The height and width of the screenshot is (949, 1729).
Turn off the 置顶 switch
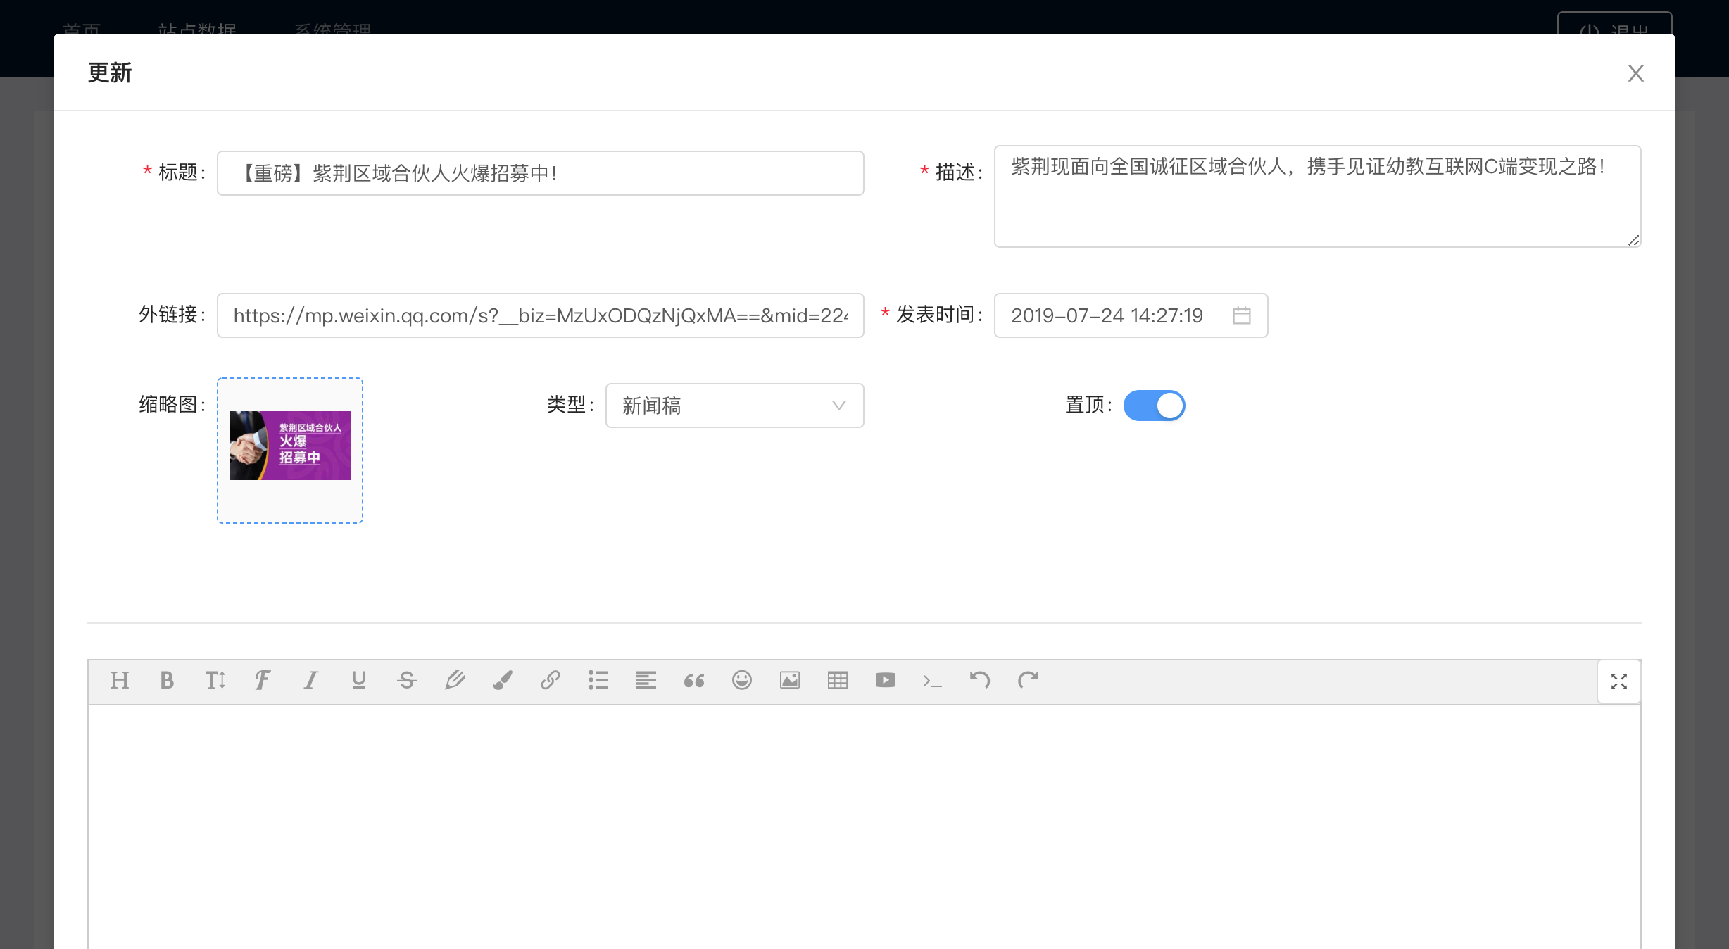pyautogui.click(x=1154, y=406)
